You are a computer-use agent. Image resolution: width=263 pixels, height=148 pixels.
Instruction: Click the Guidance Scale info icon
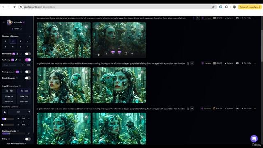[x=18, y=131]
